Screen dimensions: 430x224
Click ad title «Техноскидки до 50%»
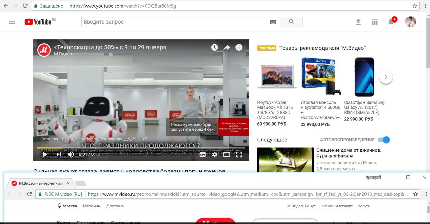click(x=110, y=47)
